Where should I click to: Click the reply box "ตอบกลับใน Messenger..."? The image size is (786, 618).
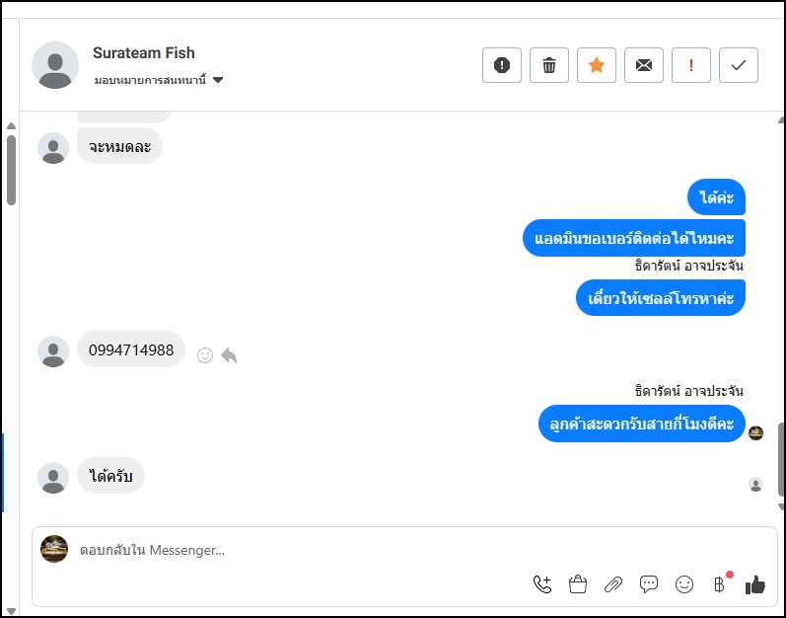pyautogui.click(x=296, y=550)
